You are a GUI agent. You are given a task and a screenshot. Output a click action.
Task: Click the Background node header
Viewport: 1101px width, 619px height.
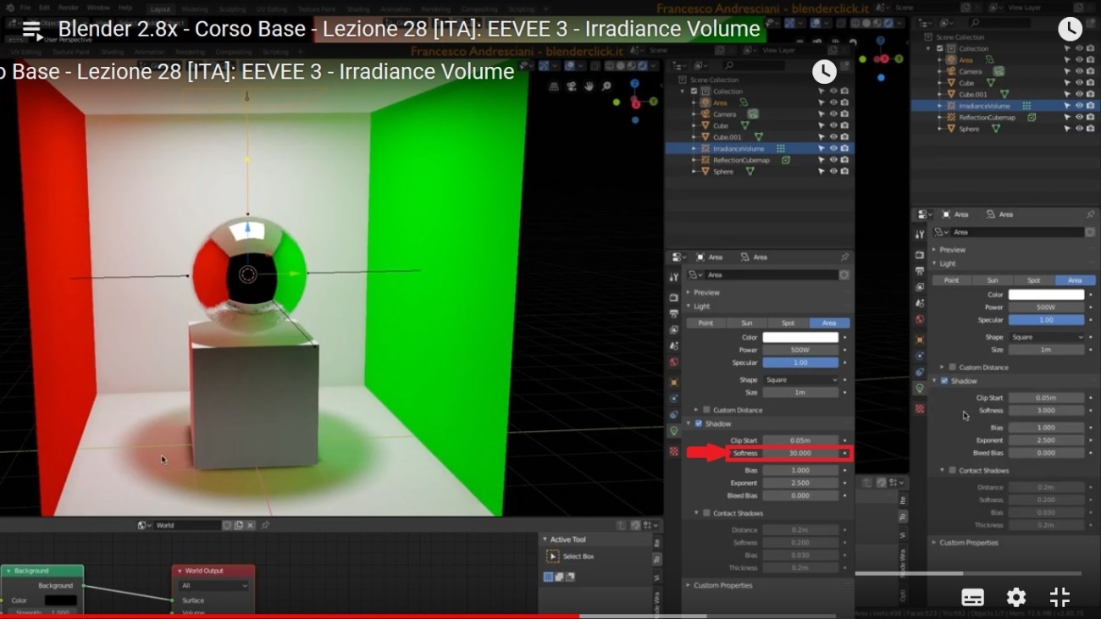coord(41,571)
